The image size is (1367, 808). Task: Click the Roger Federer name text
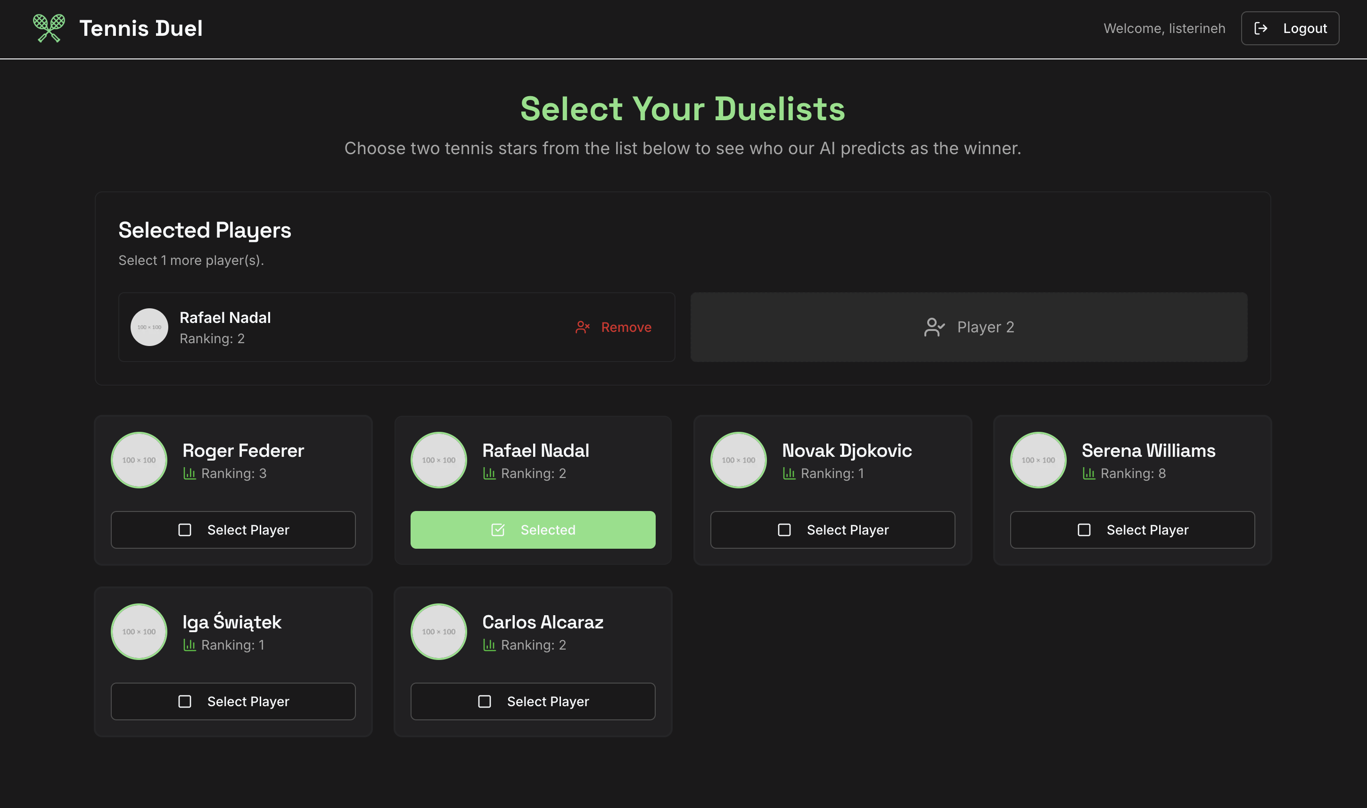tap(243, 450)
